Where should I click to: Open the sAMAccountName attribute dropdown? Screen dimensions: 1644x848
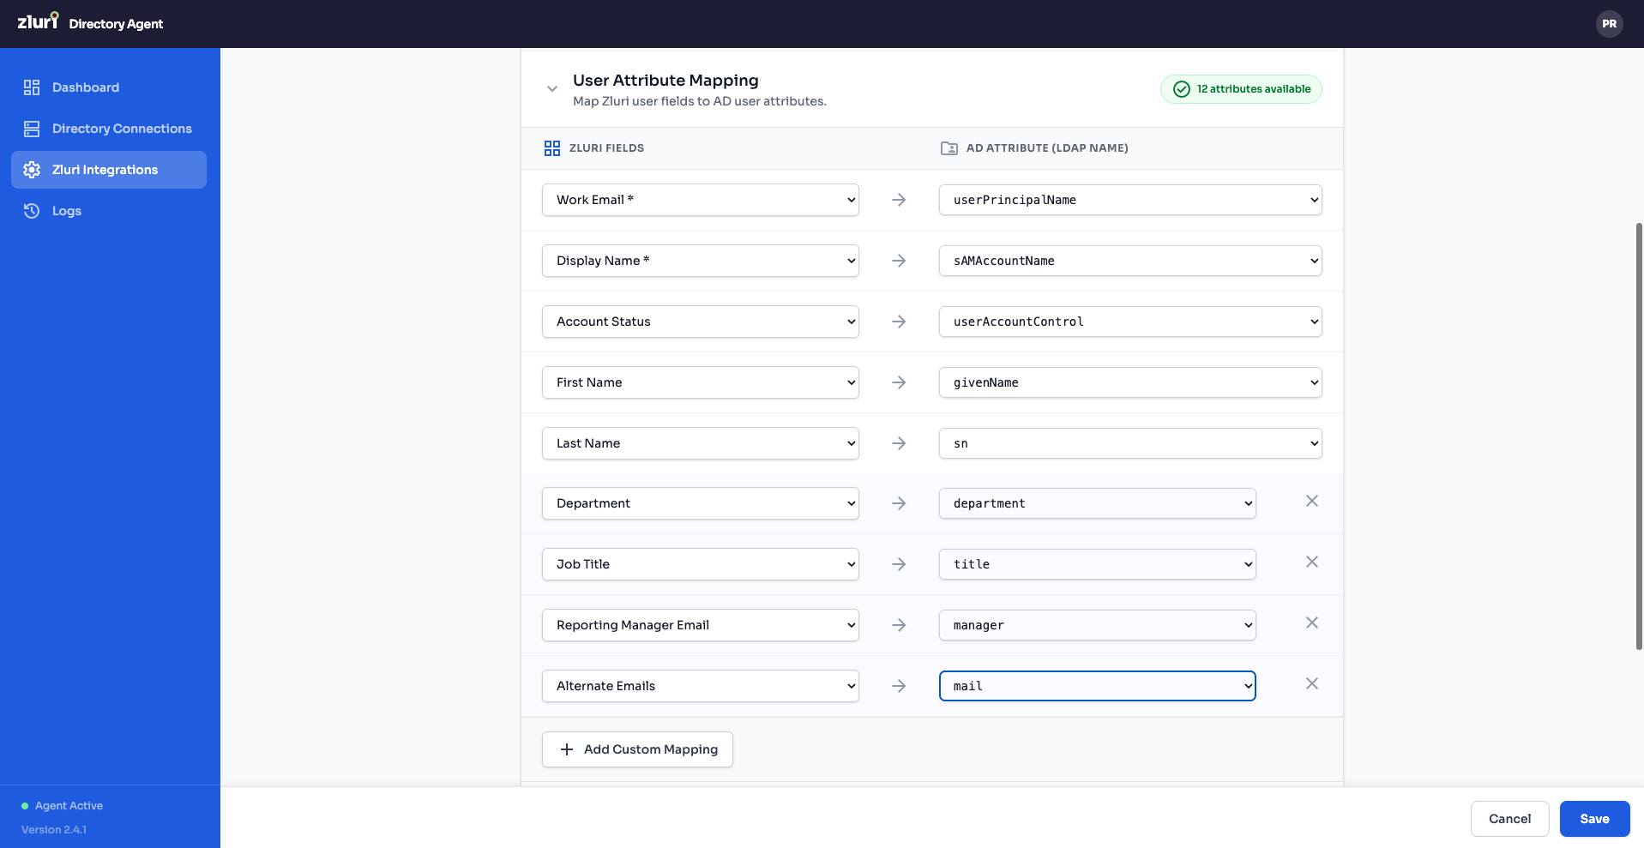tap(1130, 261)
